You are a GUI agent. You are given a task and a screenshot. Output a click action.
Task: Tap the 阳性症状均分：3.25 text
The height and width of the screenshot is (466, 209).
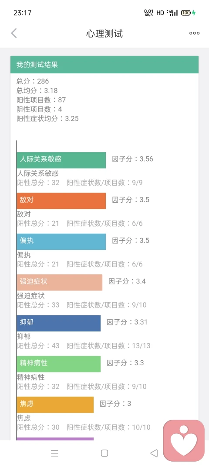[47, 119]
